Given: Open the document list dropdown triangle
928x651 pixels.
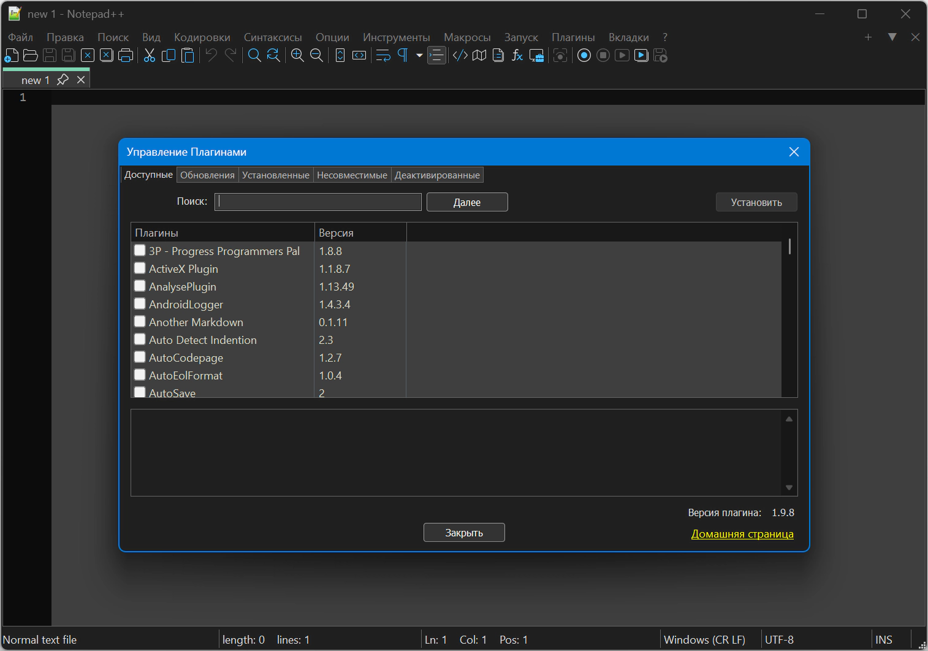Looking at the screenshot, I should [x=892, y=37].
